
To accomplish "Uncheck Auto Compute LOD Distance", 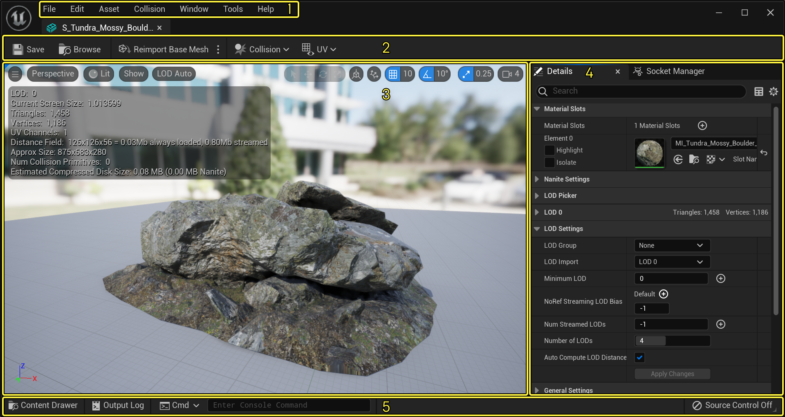I will click(x=639, y=357).
